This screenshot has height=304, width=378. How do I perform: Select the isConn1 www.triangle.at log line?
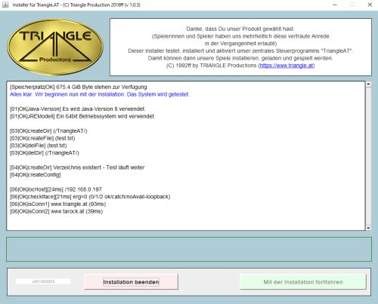(x=57, y=204)
